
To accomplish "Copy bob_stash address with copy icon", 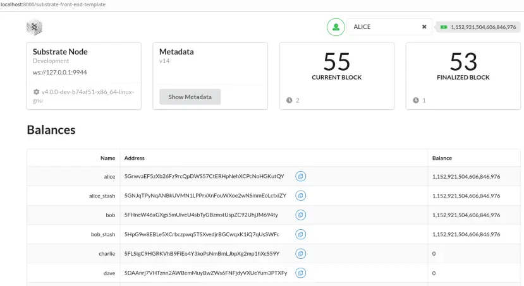I will [x=300, y=234].
